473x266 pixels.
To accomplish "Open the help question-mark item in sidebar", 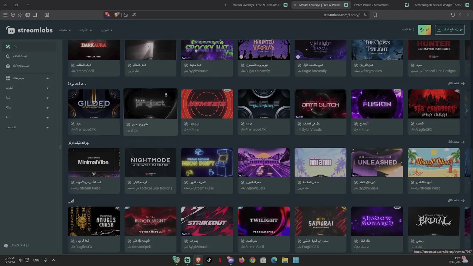I will [8, 66].
